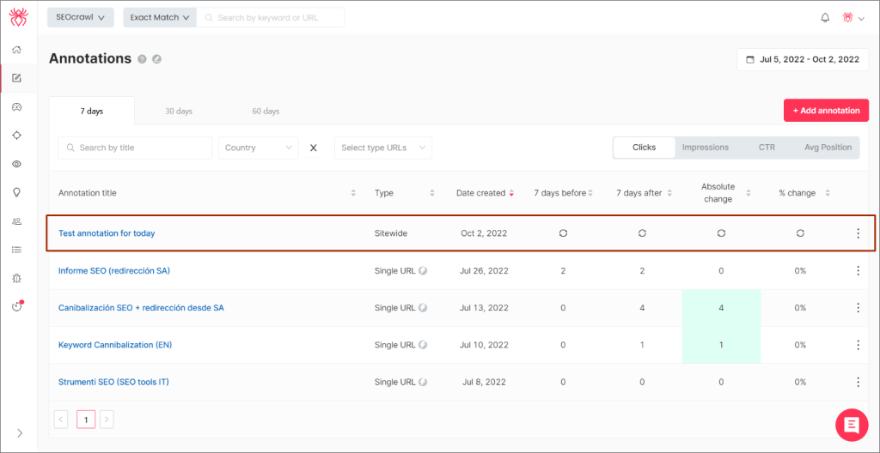This screenshot has width=880, height=453.
Task: Open the notifications bell
Action: 825,18
